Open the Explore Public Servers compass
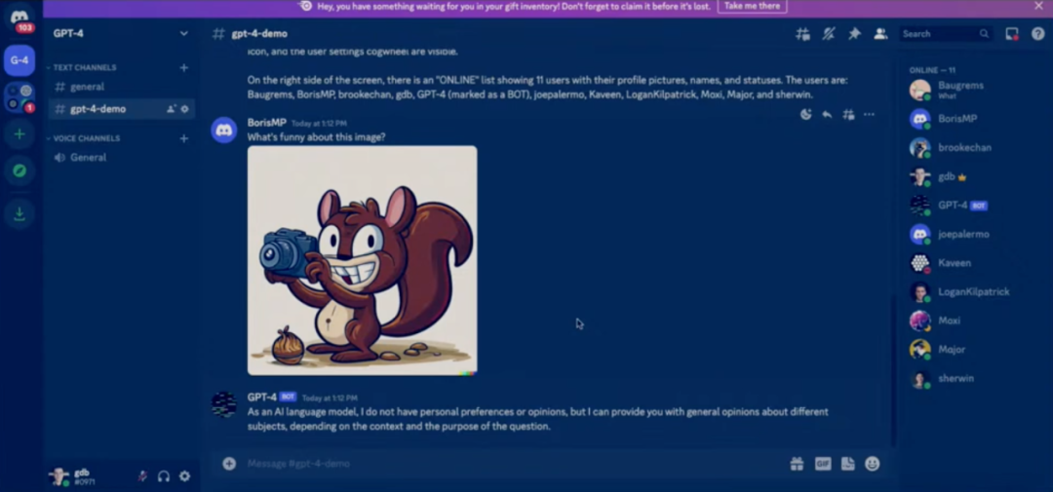This screenshot has width=1053, height=492. 19,171
